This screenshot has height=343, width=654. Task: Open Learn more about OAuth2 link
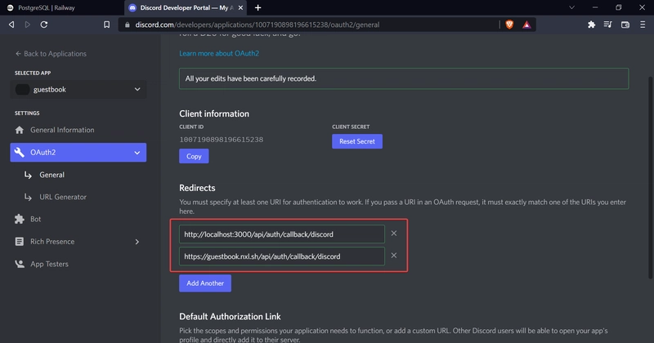219,53
